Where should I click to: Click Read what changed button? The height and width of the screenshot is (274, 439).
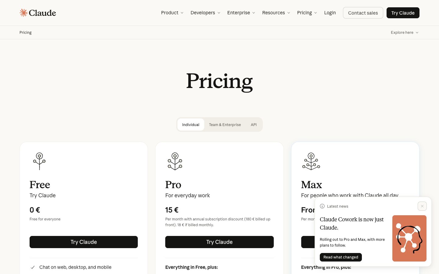341,257
